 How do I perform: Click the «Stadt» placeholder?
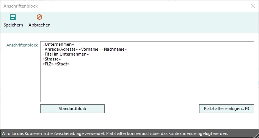click(x=62, y=64)
